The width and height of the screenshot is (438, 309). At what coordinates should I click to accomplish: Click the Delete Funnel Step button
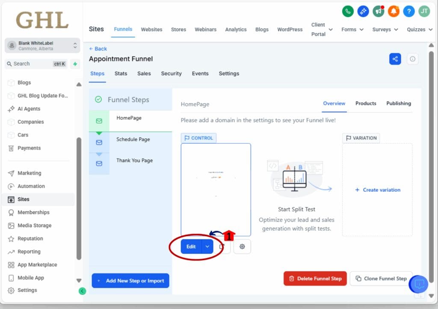click(315, 278)
